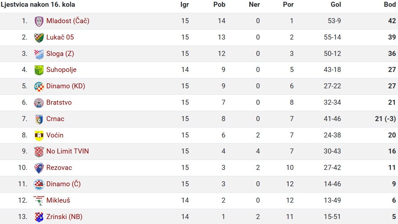Click the Rezovac club crest
The height and width of the screenshot is (224, 398).
tap(39, 168)
